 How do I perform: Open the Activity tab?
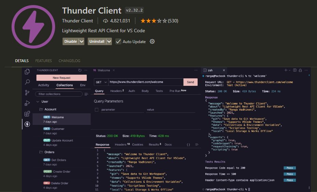(44, 85)
